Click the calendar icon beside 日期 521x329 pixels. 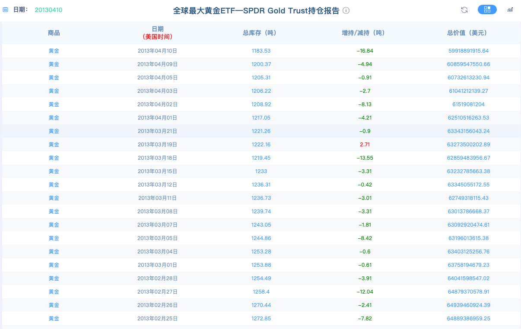tap(6, 9)
